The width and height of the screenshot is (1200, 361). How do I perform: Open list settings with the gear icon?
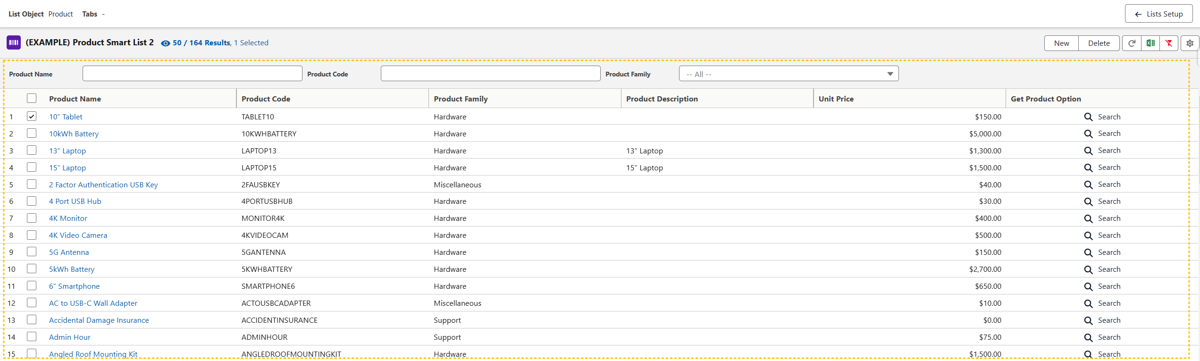1190,43
